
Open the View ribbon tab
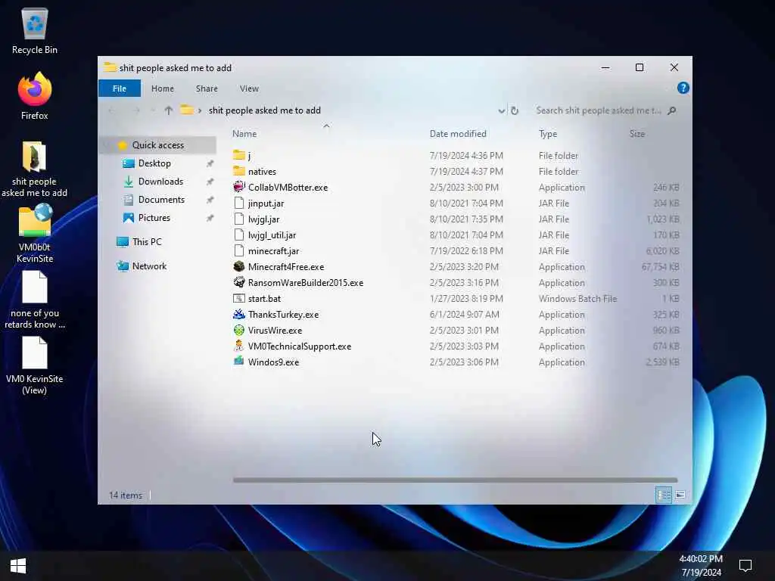coord(249,89)
